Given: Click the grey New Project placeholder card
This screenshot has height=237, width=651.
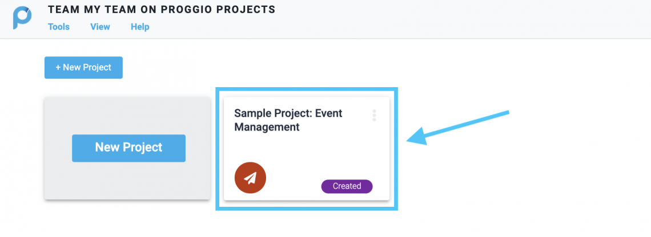Looking at the screenshot, I should pos(127,148).
